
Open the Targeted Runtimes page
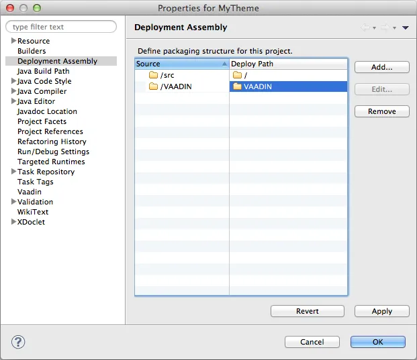tap(51, 162)
